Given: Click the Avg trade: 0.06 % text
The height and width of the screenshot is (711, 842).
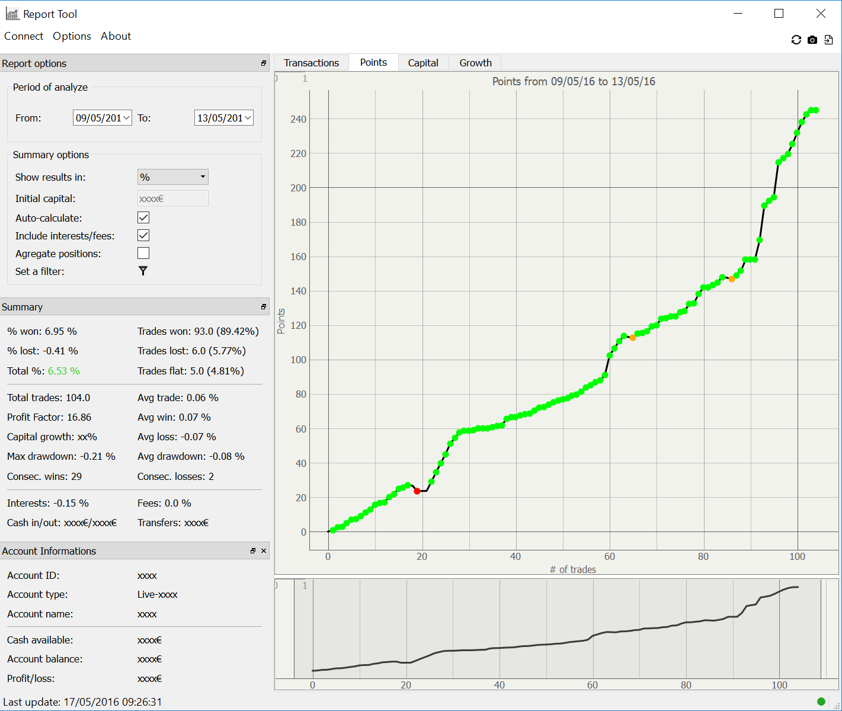Looking at the screenshot, I should 178,398.
